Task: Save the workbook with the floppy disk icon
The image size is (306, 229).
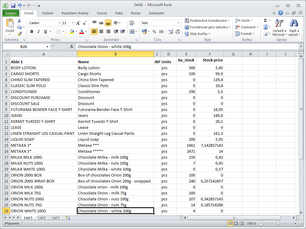Action: click(x=13, y=5)
